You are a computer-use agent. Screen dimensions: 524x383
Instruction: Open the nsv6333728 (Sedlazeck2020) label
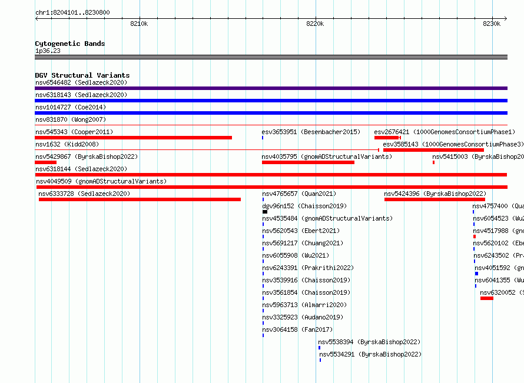coord(84,194)
